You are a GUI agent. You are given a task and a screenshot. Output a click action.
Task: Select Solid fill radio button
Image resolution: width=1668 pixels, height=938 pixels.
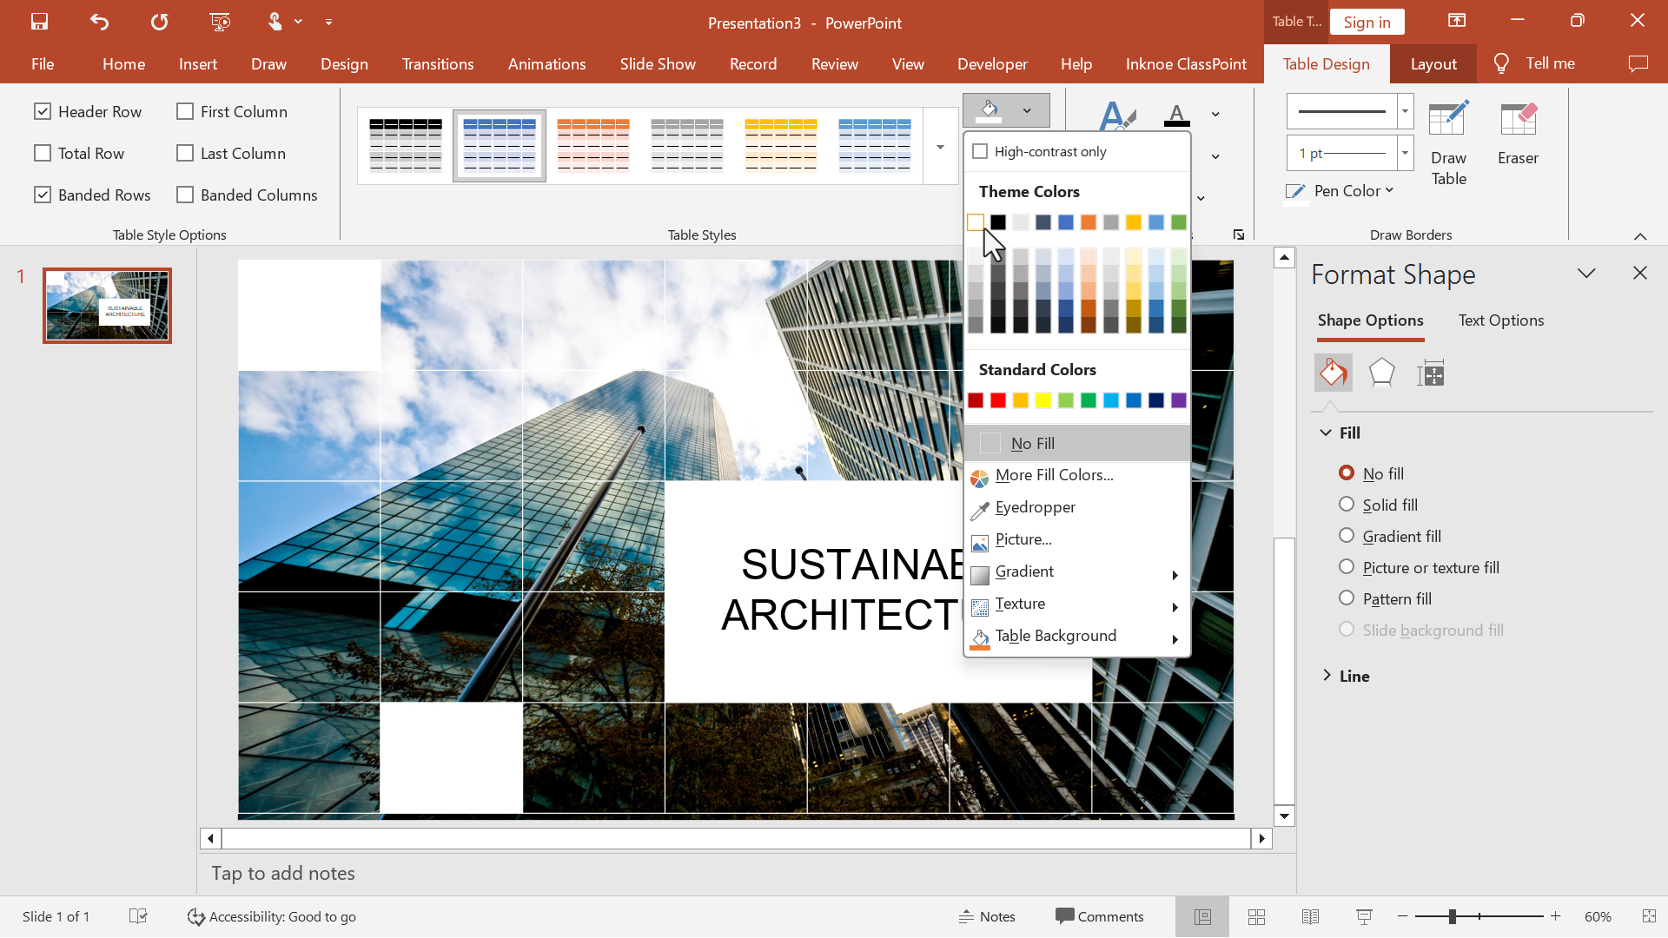(x=1347, y=504)
